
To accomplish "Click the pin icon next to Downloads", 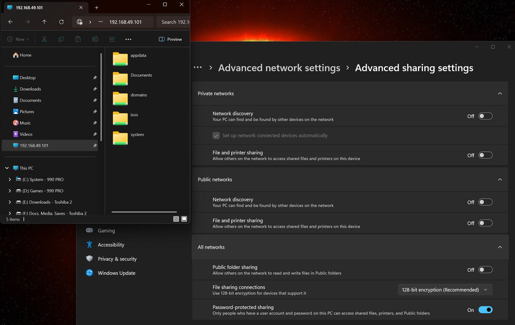I will click(x=95, y=89).
